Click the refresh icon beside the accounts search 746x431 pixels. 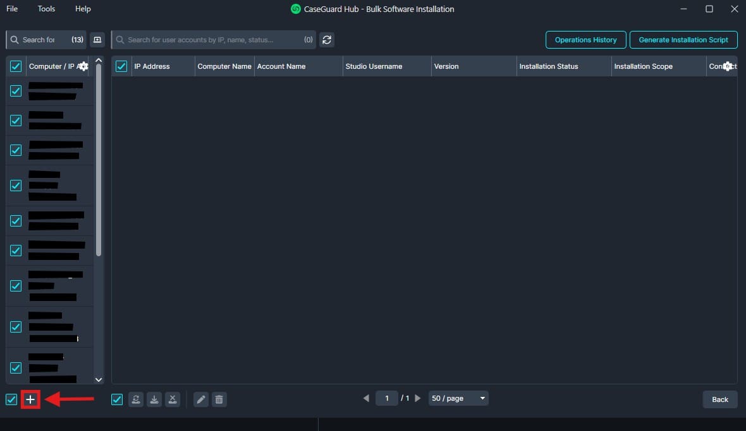(327, 40)
